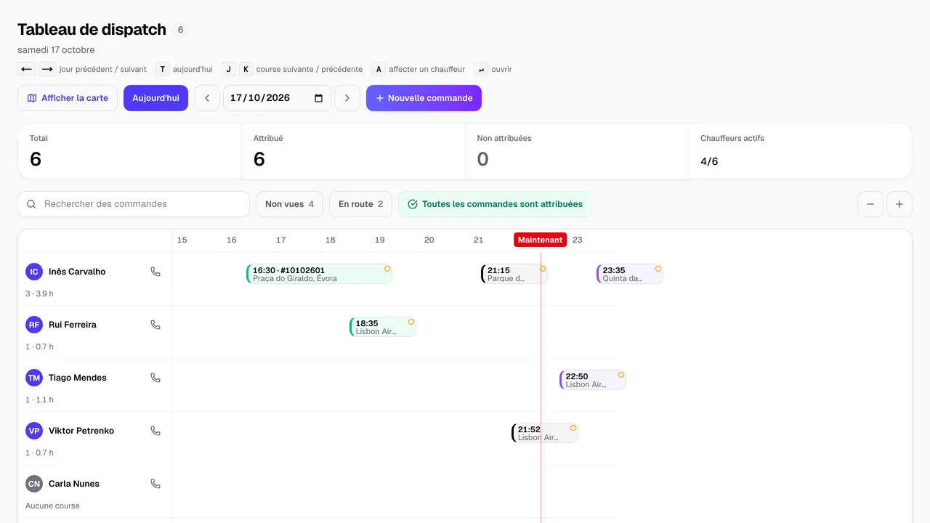930x523 pixels.
Task: Select the Chauffeurs actifs stat card
Action: [800, 151]
